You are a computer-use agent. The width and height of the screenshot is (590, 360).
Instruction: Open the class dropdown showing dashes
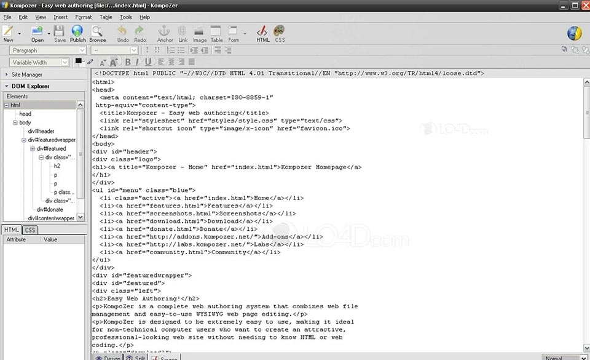[115, 50]
